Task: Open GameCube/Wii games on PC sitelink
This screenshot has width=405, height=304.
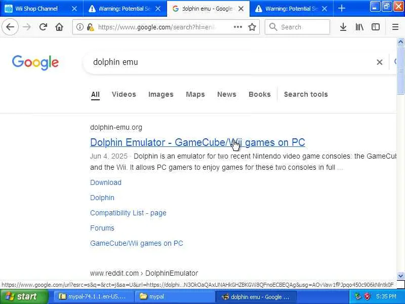Action: (x=136, y=243)
